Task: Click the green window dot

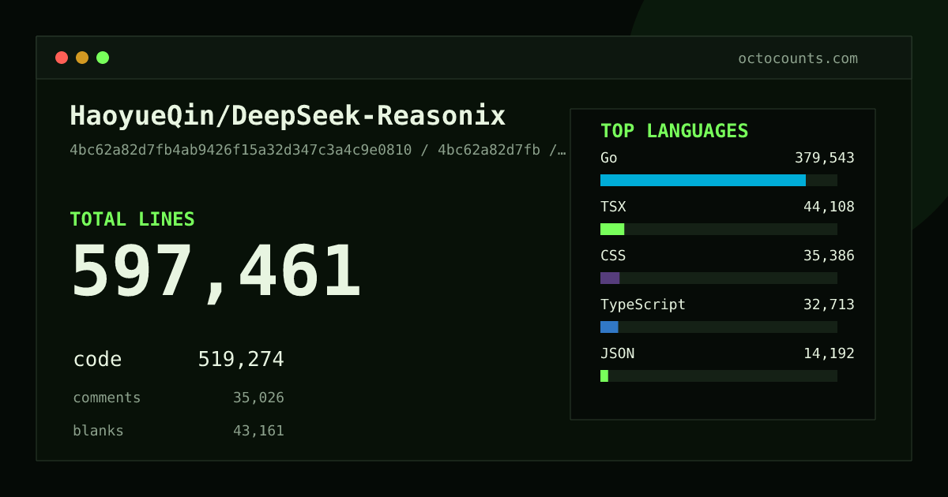Action: point(103,58)
